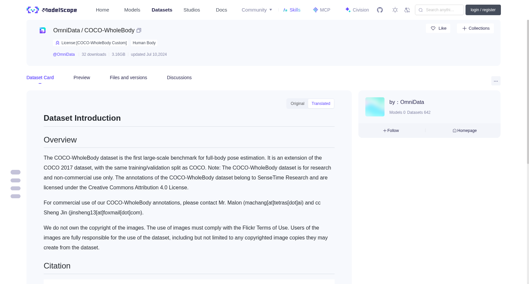Click the Human Body tag
This screenshot has width=529, height=284.
tap(144, 43)
